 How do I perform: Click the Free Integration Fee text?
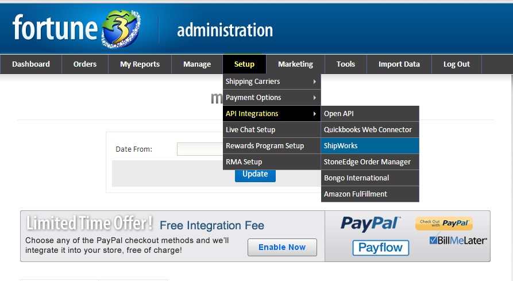pyautogui.click(x=212, y=225)
